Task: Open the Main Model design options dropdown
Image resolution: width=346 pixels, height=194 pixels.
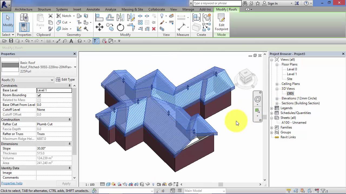Action: 224,191
